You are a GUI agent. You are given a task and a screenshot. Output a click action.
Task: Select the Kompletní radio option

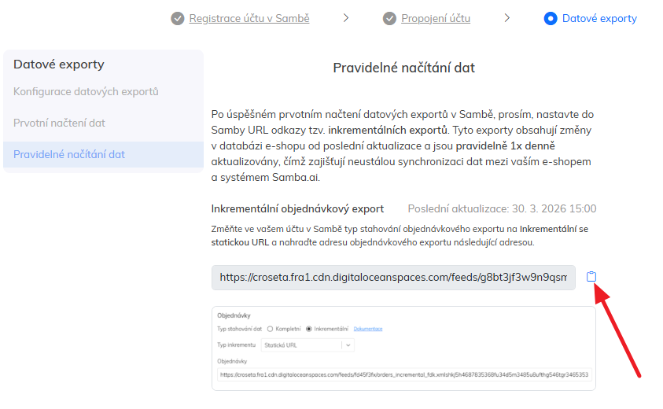pos(271,329)
